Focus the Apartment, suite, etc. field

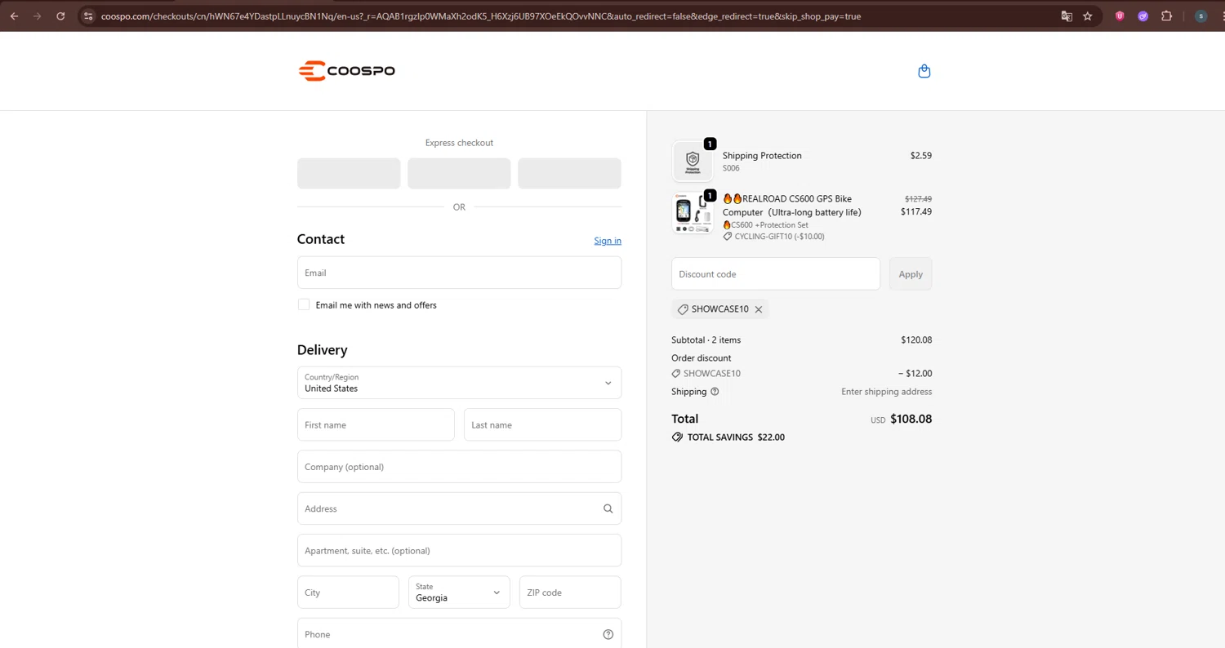[x=459, y=550]
